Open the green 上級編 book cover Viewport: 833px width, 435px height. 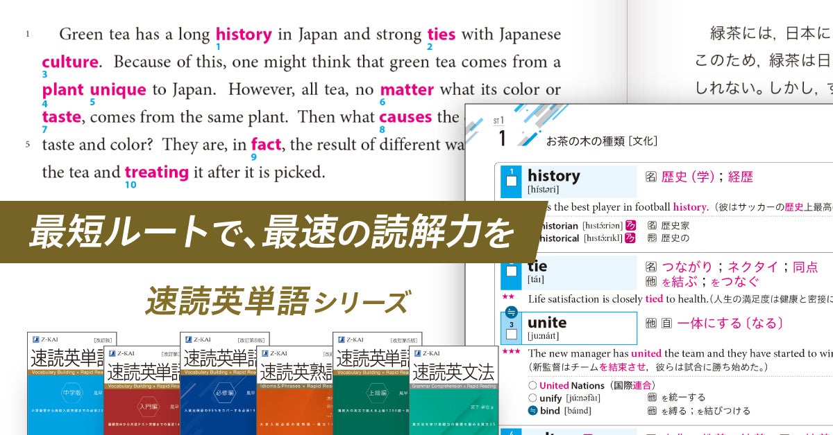371,383
